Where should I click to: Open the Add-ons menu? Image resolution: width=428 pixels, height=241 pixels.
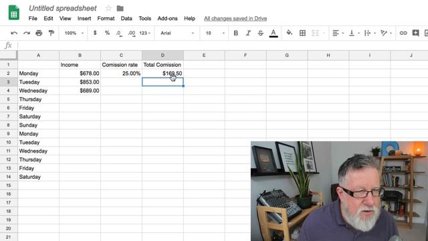pyautogui.click(x=167, y=18)
